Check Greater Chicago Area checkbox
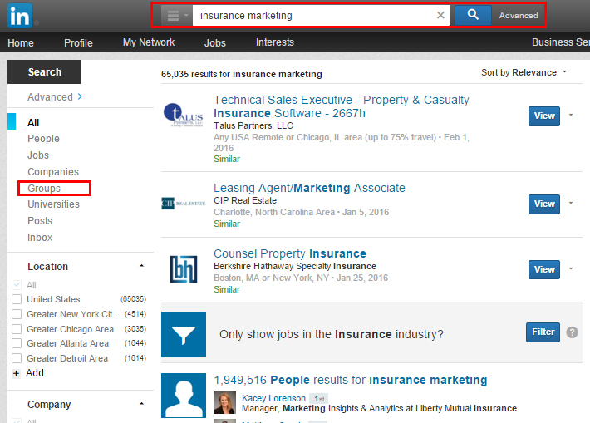The width and height of the screenshot is (590, 423). pos(17,329)
